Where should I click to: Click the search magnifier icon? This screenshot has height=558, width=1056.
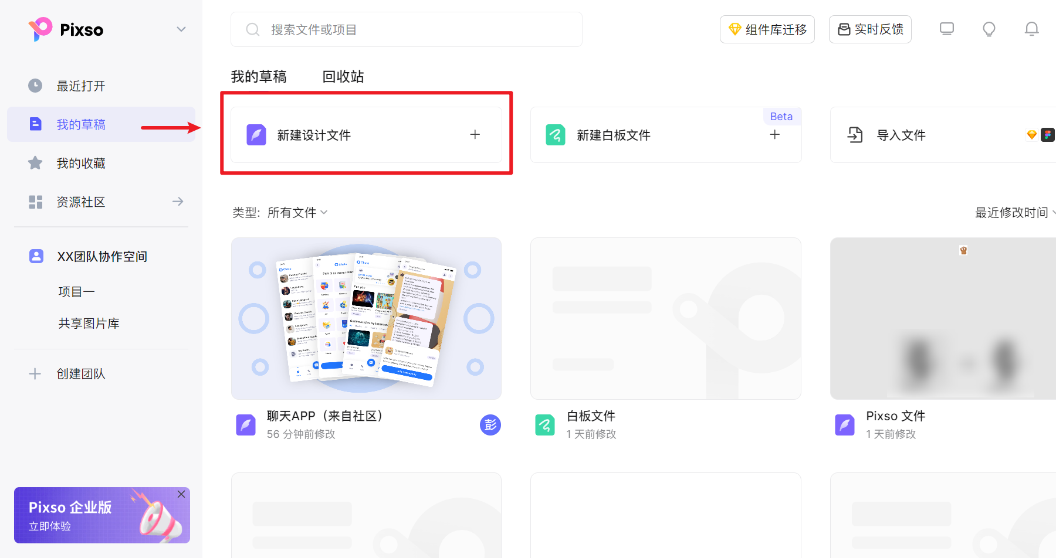[253, 29]
